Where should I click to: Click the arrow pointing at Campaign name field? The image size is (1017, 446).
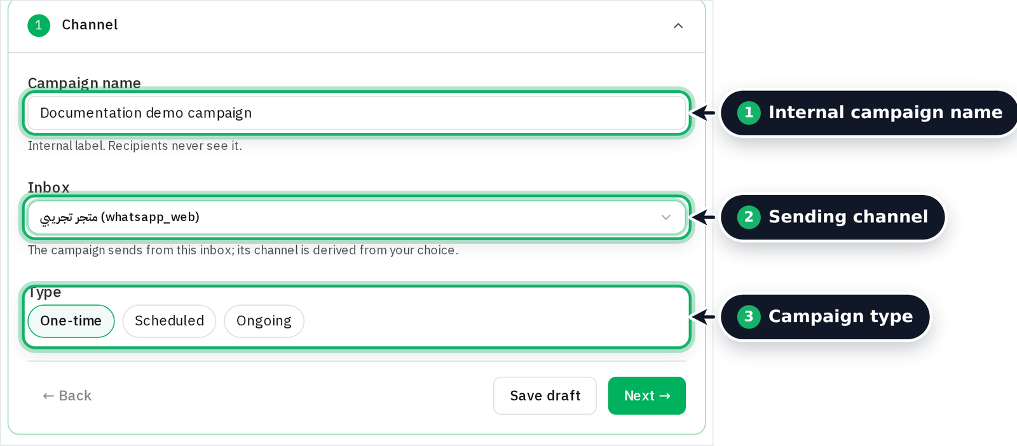[x=703, y=113]
